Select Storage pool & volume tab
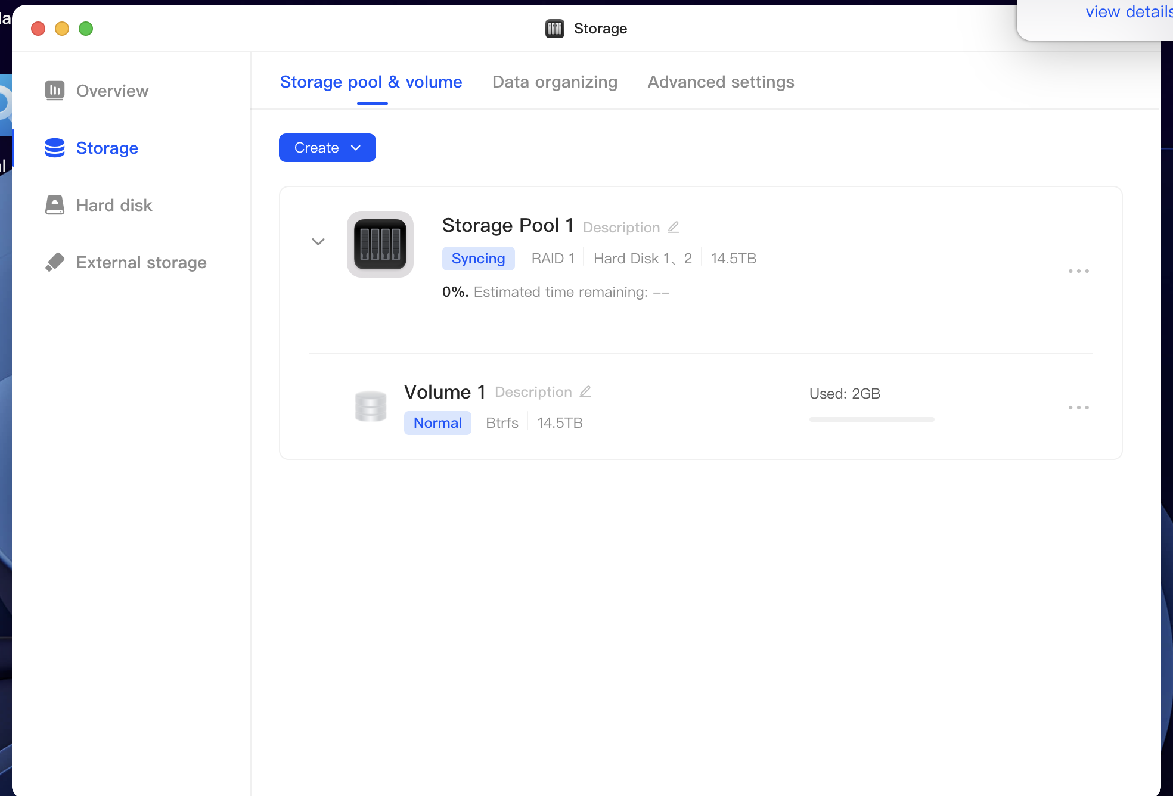The image size is (1173, 796). coord(371,82)
